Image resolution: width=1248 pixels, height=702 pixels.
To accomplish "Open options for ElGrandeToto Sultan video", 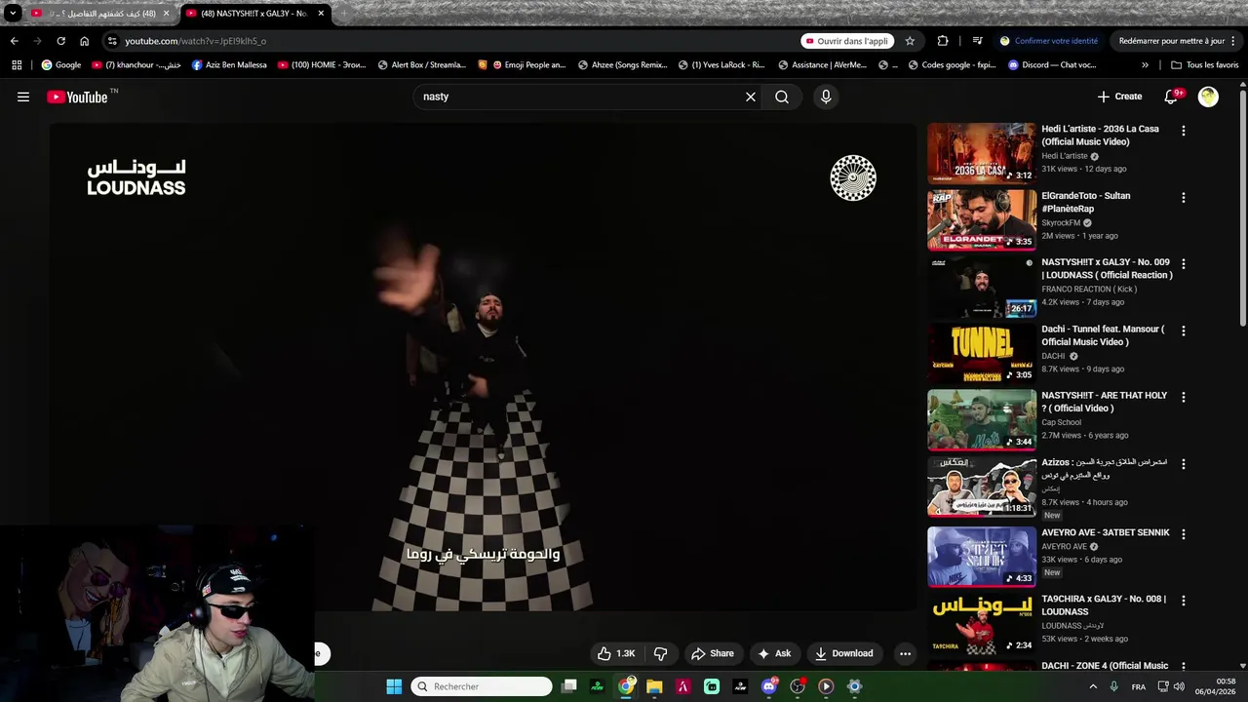I will pos(1184,197).
